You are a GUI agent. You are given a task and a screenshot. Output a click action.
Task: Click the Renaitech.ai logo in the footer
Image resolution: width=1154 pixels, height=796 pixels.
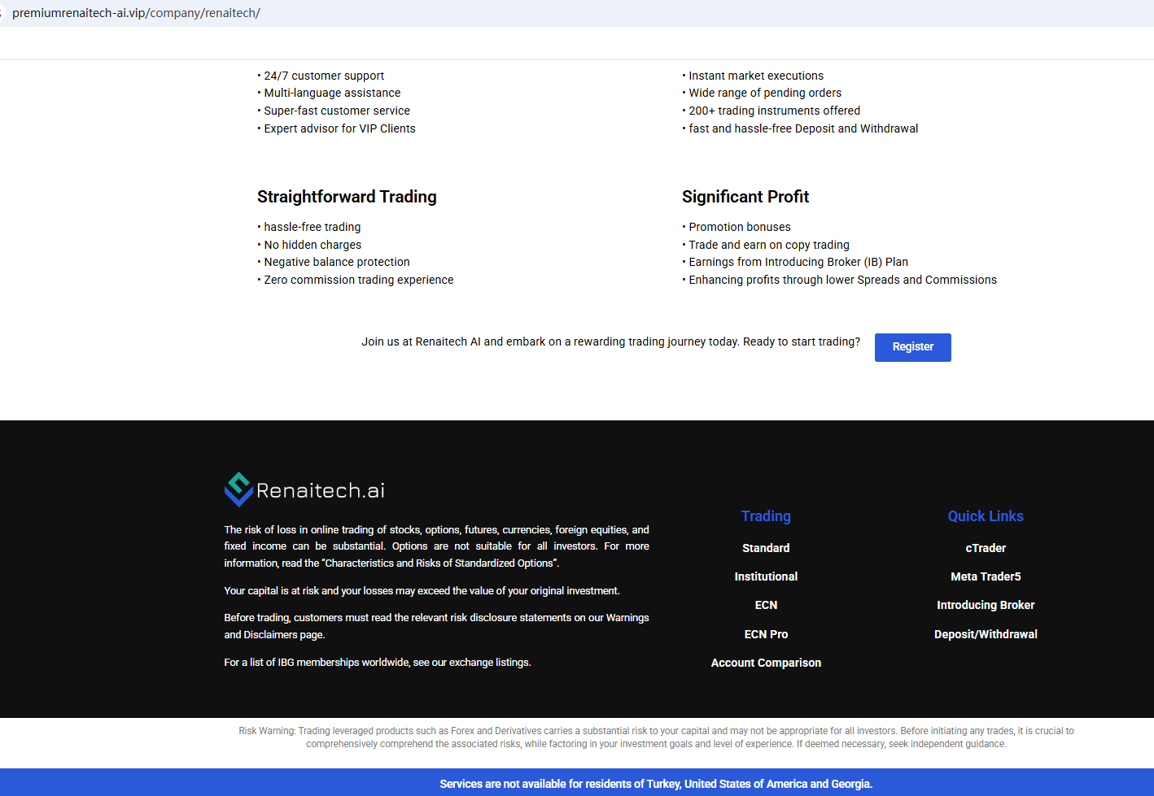[304, 489]
